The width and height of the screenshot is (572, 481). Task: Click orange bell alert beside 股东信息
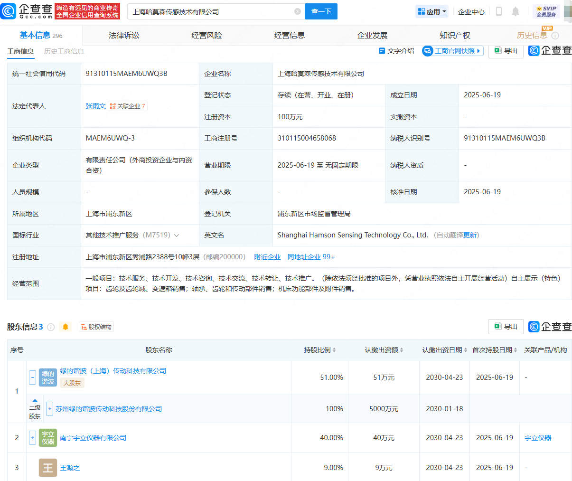point(66,327)
